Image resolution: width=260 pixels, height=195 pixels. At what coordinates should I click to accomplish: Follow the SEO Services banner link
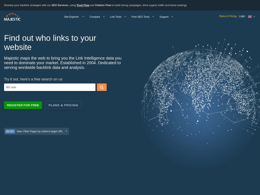(60, 5)
